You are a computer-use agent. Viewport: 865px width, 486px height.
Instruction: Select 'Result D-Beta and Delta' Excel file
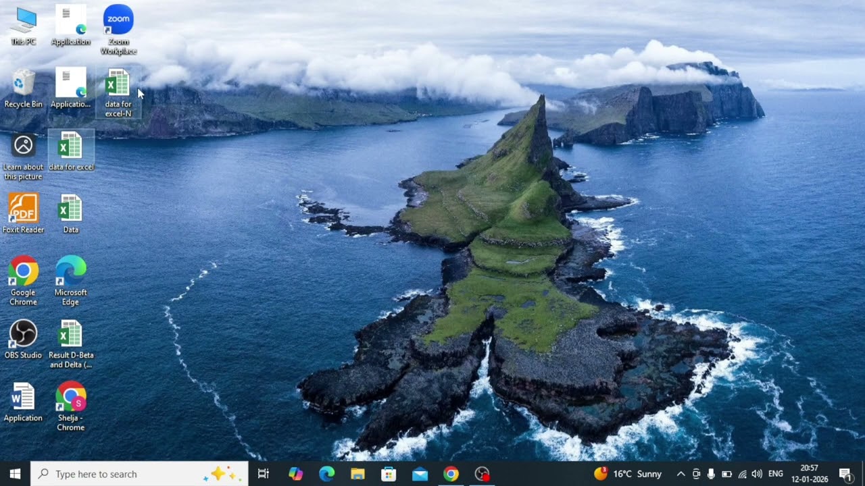[x=71, y=344]
